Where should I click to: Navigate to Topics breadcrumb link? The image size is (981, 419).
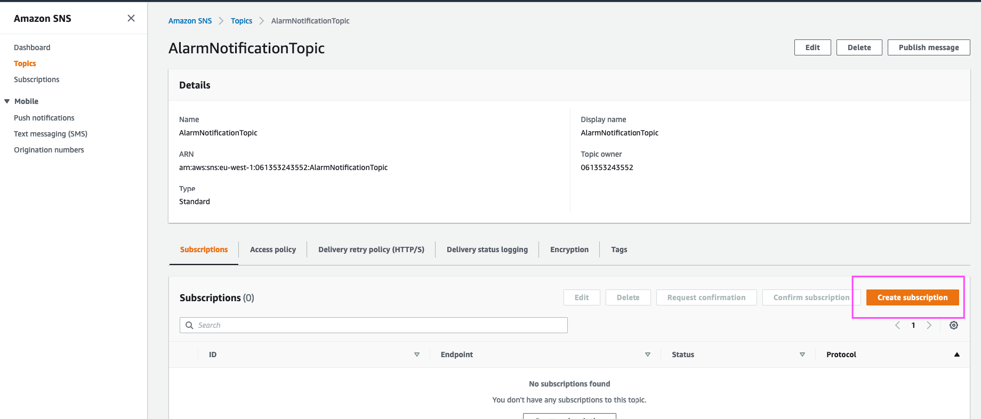tap(242, 21)
